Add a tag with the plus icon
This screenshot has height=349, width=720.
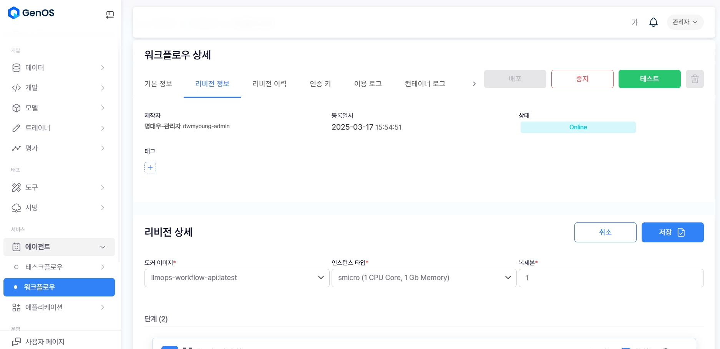(x=150, y=168)
